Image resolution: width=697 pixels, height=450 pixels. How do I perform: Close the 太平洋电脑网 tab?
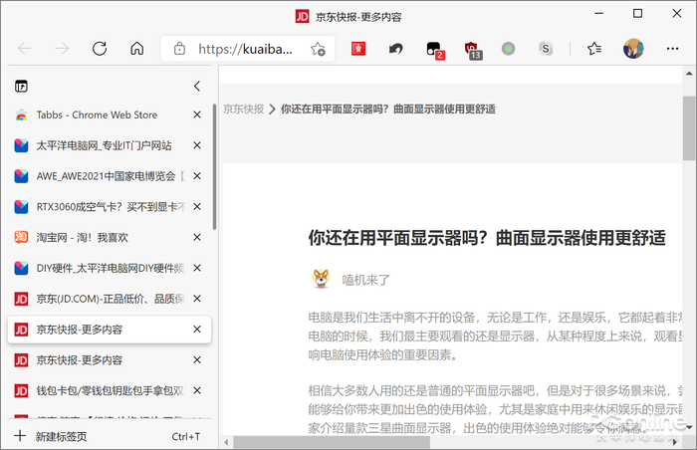click(197, 145)
